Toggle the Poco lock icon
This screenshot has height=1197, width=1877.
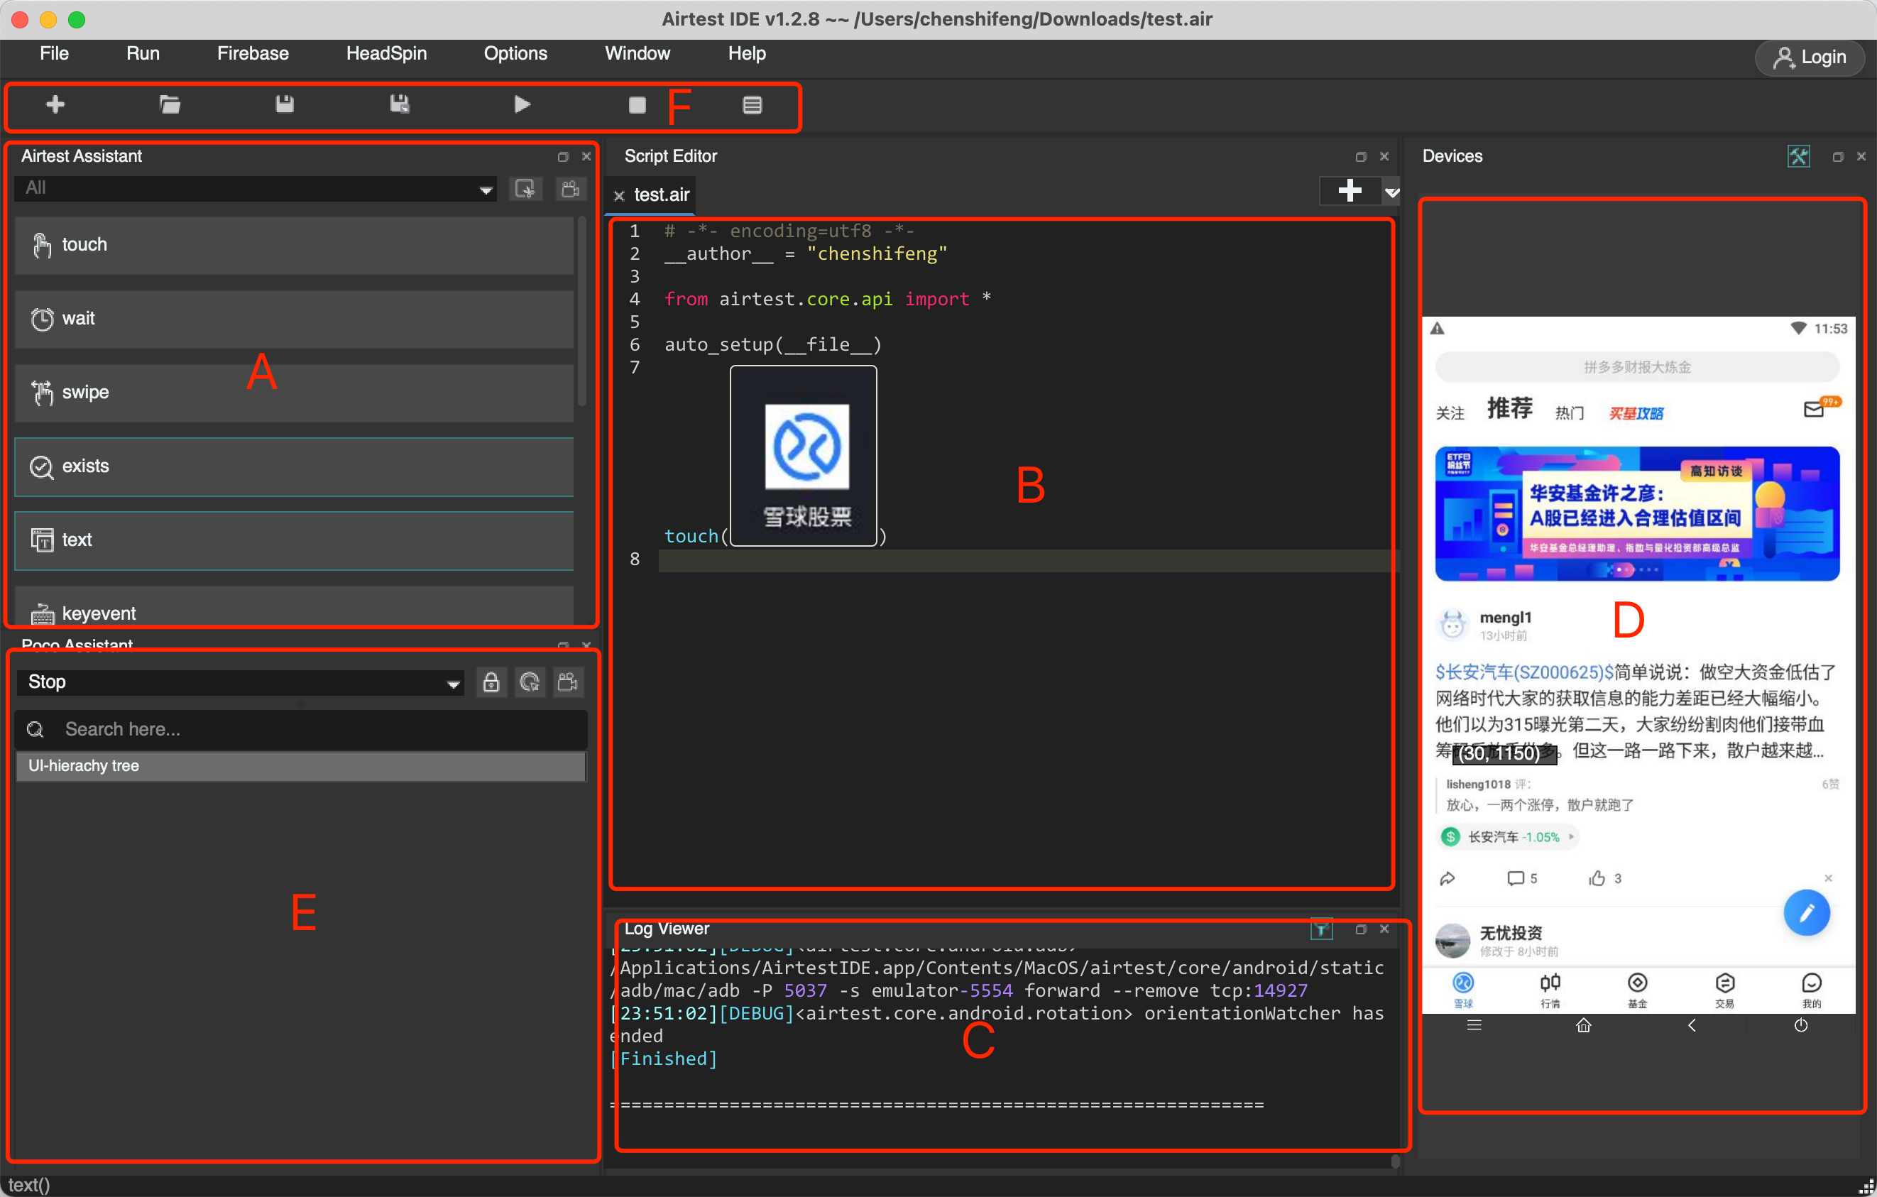point(491,682)
